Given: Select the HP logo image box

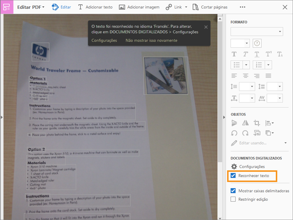Looking at the screenshot, I should point(41,52).
